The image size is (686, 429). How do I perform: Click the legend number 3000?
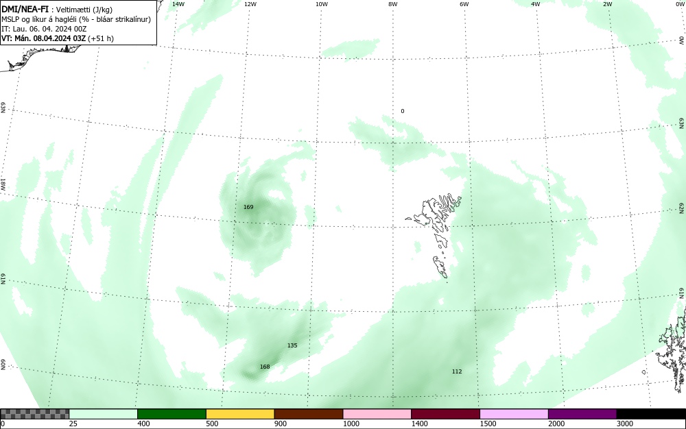click(625, 424)
